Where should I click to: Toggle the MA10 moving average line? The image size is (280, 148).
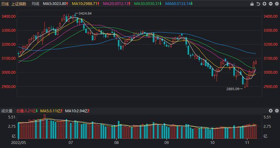[x=86, y=4]
